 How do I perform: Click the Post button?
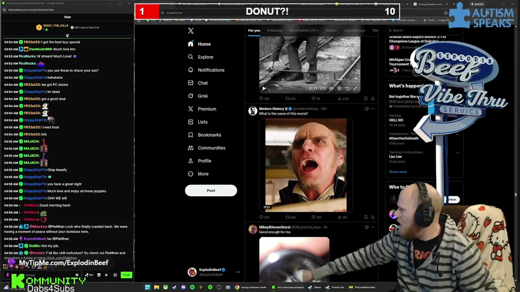point(211,191)
